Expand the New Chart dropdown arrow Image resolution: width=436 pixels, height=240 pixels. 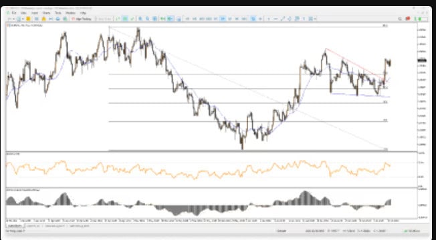click(x=13, y=19)
